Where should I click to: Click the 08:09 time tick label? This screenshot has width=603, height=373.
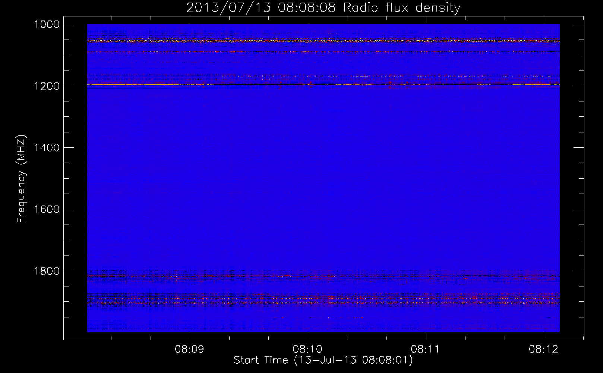click(x=190, y=350)
